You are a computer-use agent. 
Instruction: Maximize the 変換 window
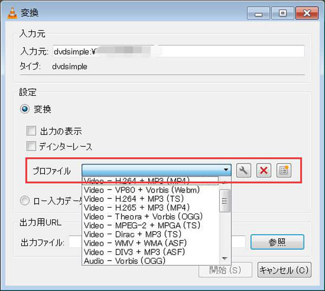[x=283, y=13]
